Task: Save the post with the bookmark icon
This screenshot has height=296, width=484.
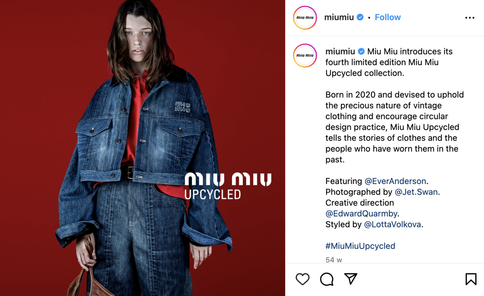Action: [x=471, y=279]
